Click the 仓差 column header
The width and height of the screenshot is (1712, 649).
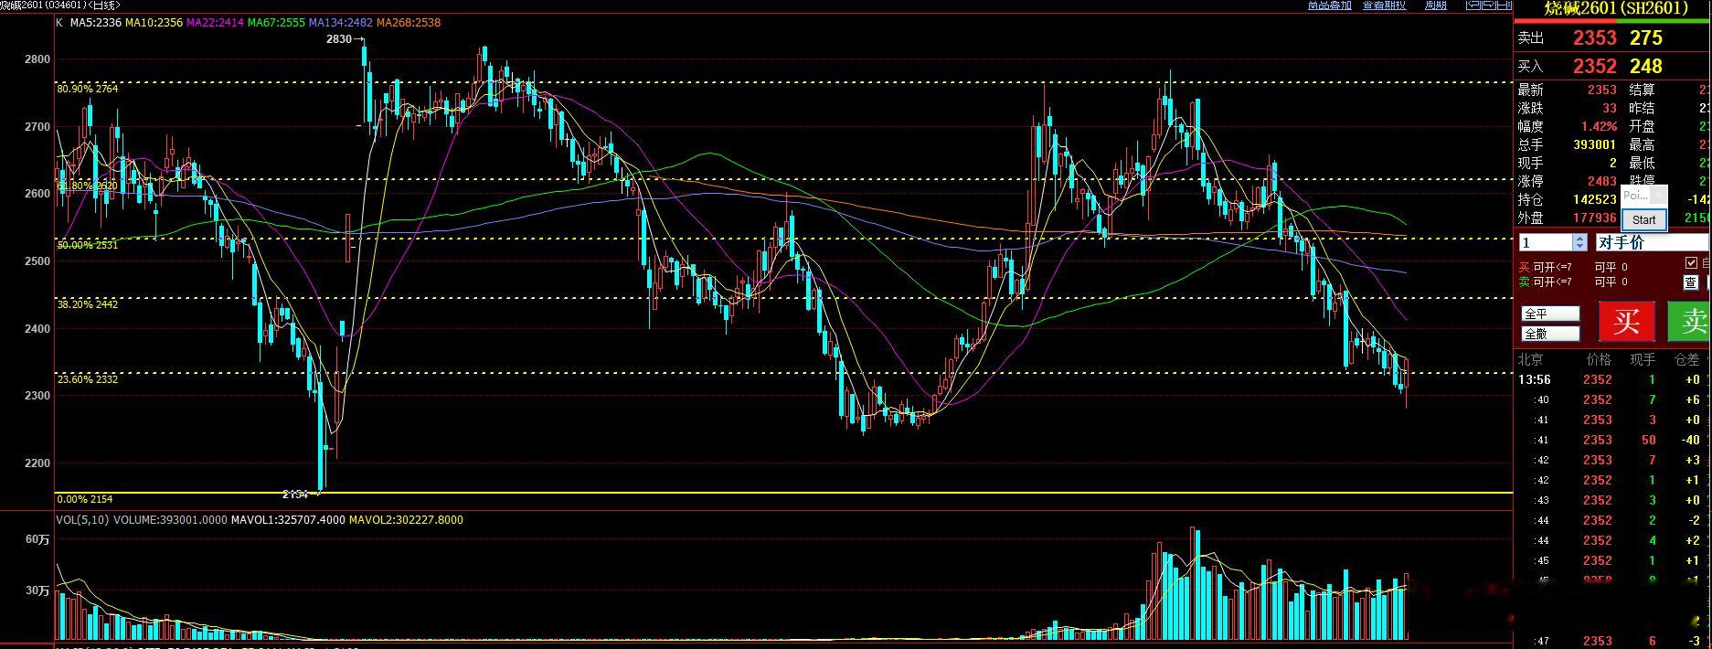pos(1686,359)
